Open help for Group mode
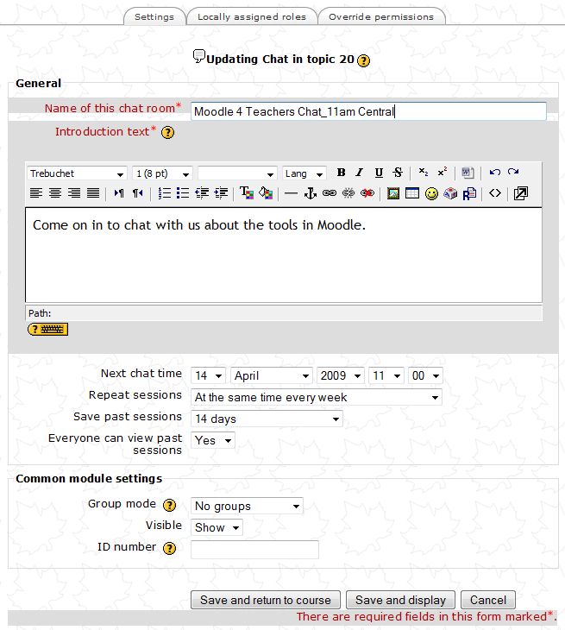This screenshot has width=565, height=630. 170,506
